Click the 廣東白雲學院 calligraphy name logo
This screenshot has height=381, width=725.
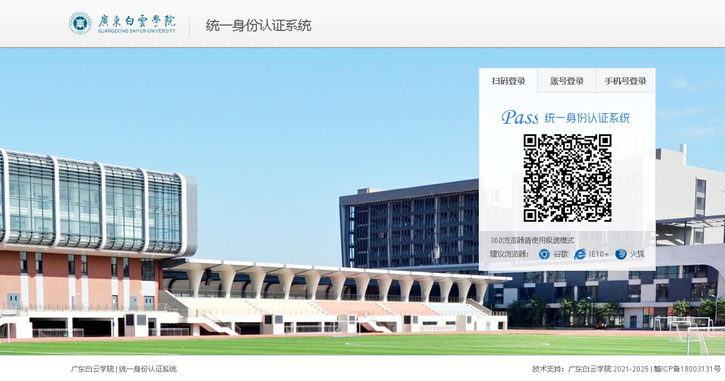coord(137,21)
